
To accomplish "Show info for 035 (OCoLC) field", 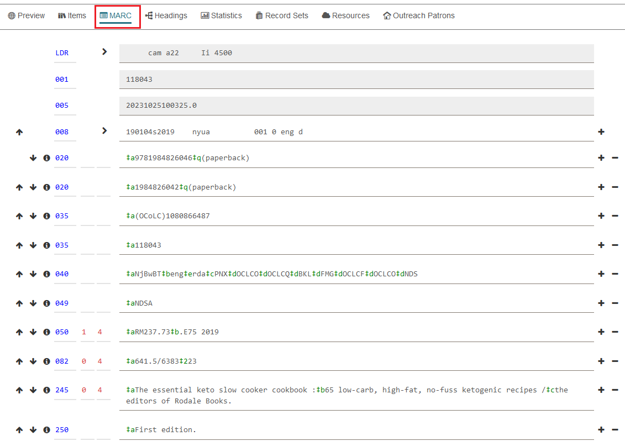I will (46, 216).
